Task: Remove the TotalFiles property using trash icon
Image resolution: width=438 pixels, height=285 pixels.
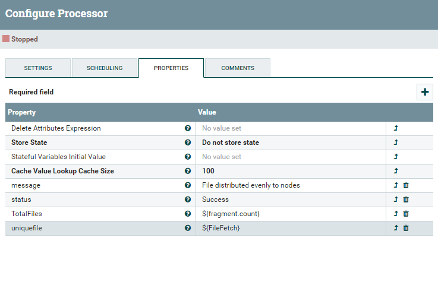Action: coord(406,214)
